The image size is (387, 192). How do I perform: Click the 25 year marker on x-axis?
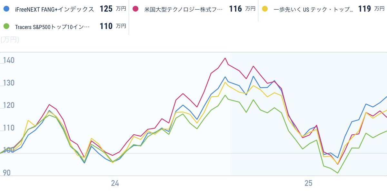[x=309, y=183]
